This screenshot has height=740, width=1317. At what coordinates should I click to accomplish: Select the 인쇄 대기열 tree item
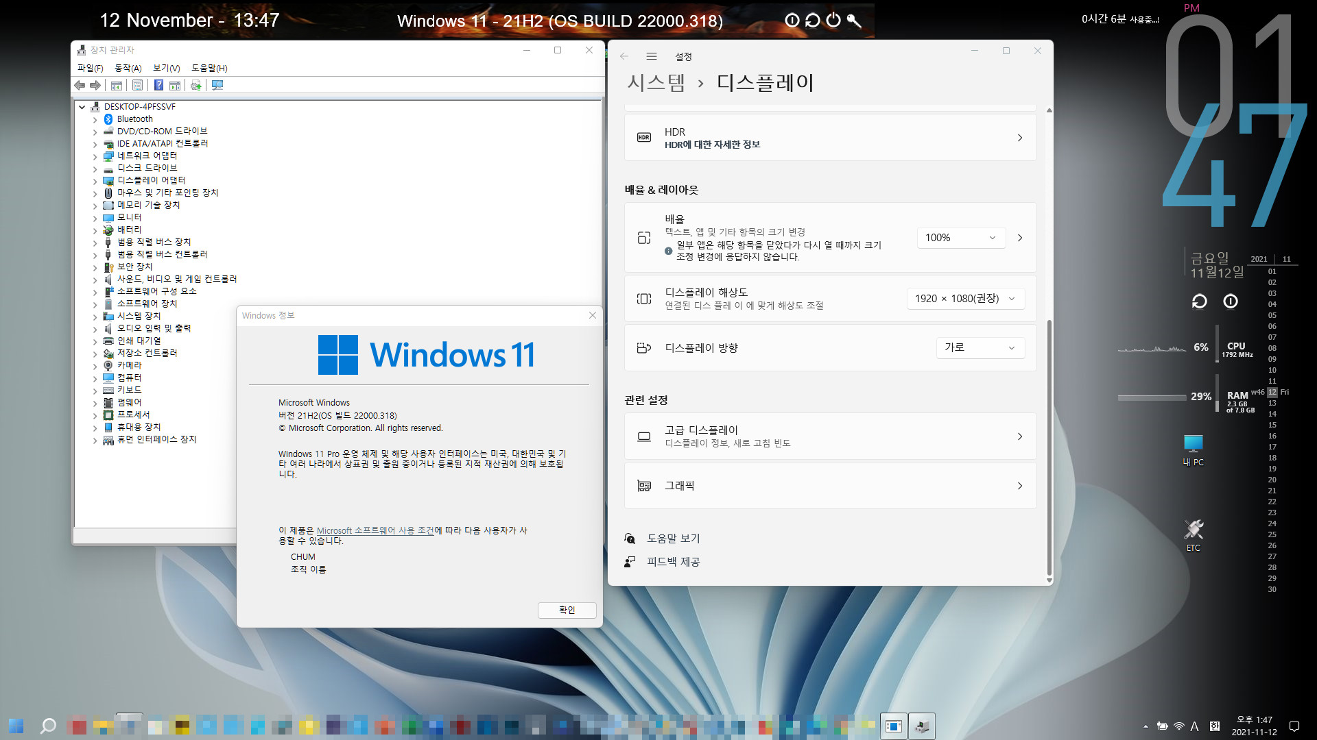[x=139, y=341]
